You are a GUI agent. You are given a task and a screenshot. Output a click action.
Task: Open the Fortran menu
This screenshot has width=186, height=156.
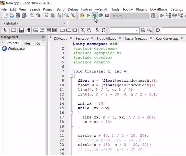pyautogui.click(x=86, y=9)
